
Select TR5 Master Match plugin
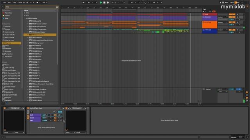pos(38,95)
